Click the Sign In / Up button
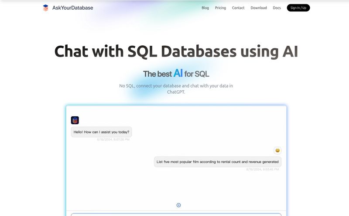 [x=298, y=8]
